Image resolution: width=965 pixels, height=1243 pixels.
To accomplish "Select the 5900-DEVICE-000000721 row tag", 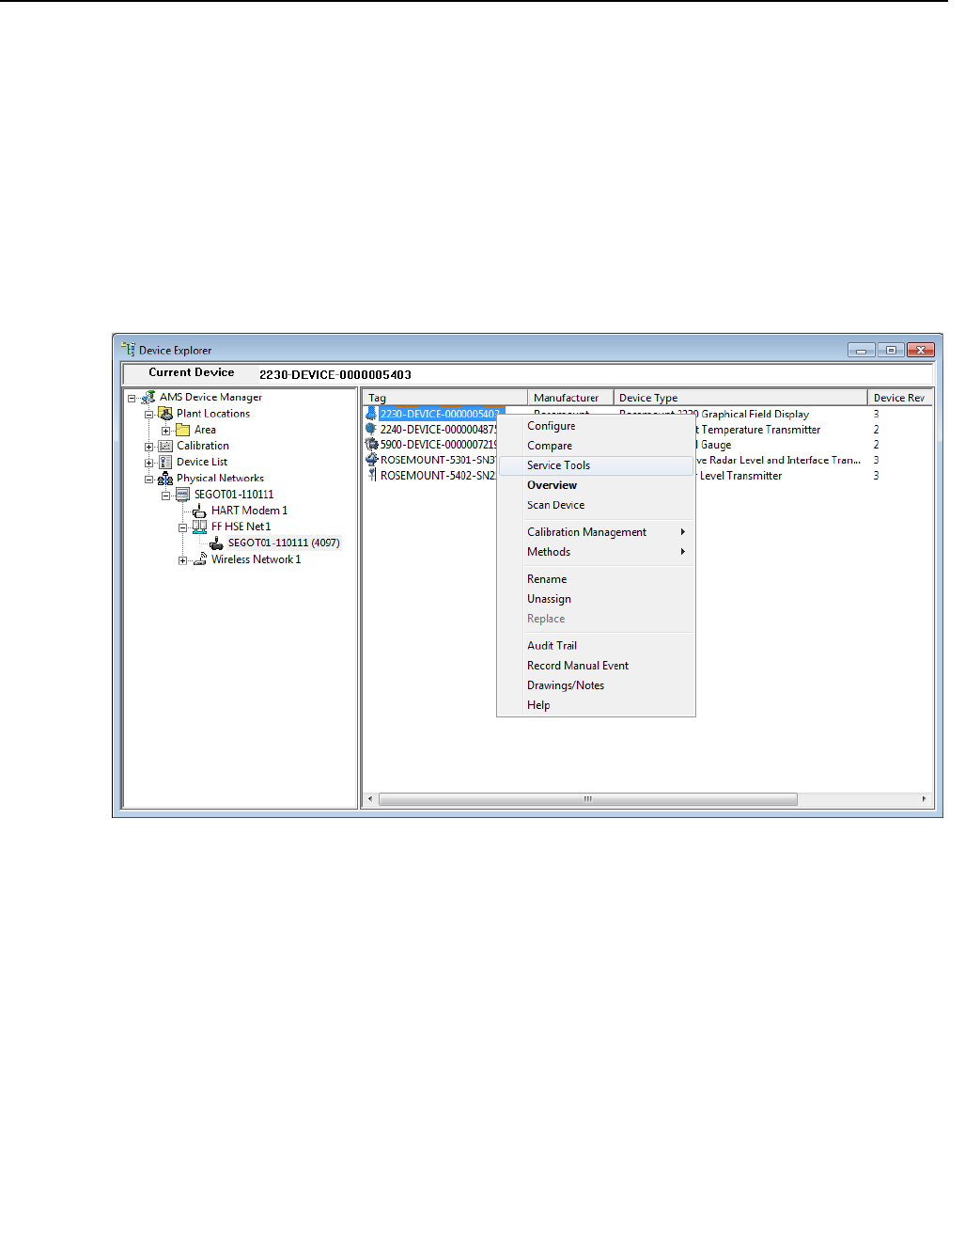I will [439, 445].
